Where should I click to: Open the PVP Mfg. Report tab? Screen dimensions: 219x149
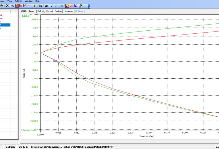pyautogui.click(x=45, y=11)
